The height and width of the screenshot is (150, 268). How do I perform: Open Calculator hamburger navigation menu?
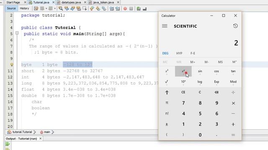(x=165, y=26)
